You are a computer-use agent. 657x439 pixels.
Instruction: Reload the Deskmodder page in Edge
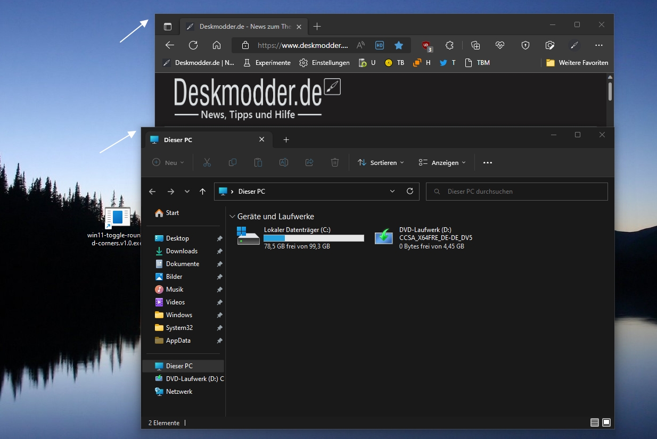click(193, 45)
